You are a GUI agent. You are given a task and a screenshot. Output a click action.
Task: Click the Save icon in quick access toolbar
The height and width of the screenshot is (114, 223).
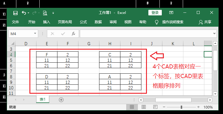[15, 13]
